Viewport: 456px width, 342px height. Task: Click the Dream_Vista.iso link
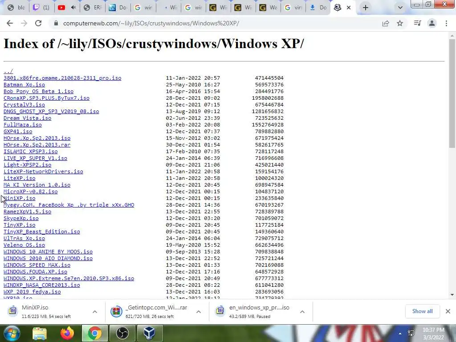click(x=27, y=118)
